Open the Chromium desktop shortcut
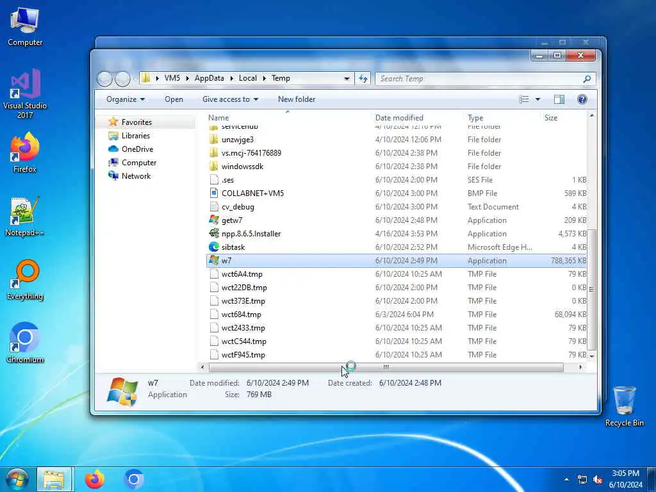656x492 pixels. (x=25, y=343)
